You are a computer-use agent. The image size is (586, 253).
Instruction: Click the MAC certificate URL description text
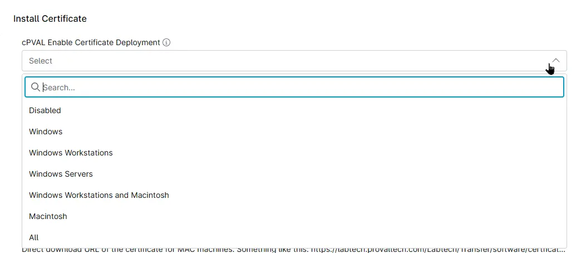tap(293, 250)
